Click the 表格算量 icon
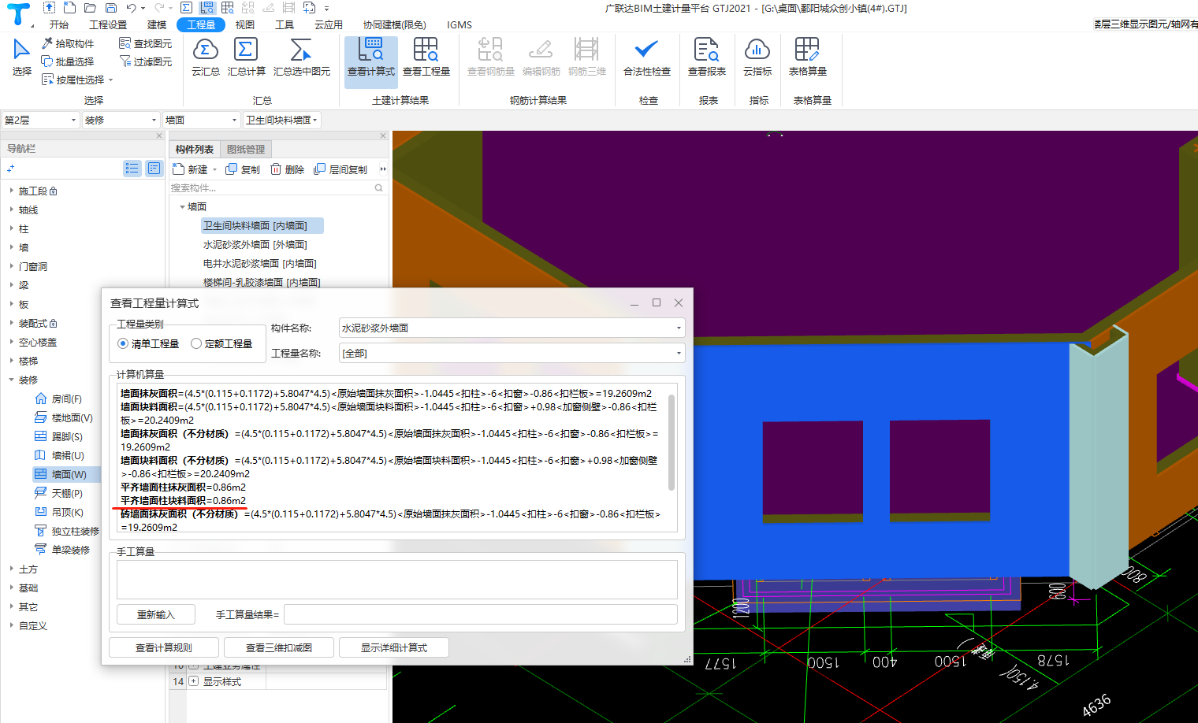This screenshot has height=723, width=1198. click(807, 50)
